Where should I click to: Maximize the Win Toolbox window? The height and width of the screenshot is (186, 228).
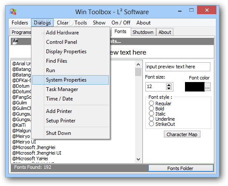[x=191, y=10]
